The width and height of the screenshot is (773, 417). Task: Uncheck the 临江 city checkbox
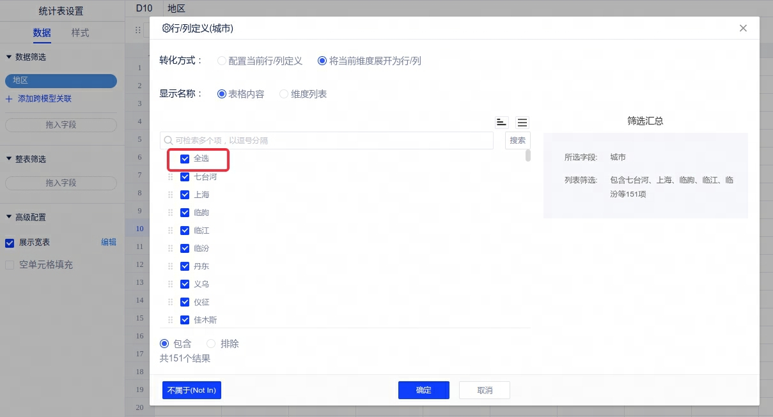185,231
